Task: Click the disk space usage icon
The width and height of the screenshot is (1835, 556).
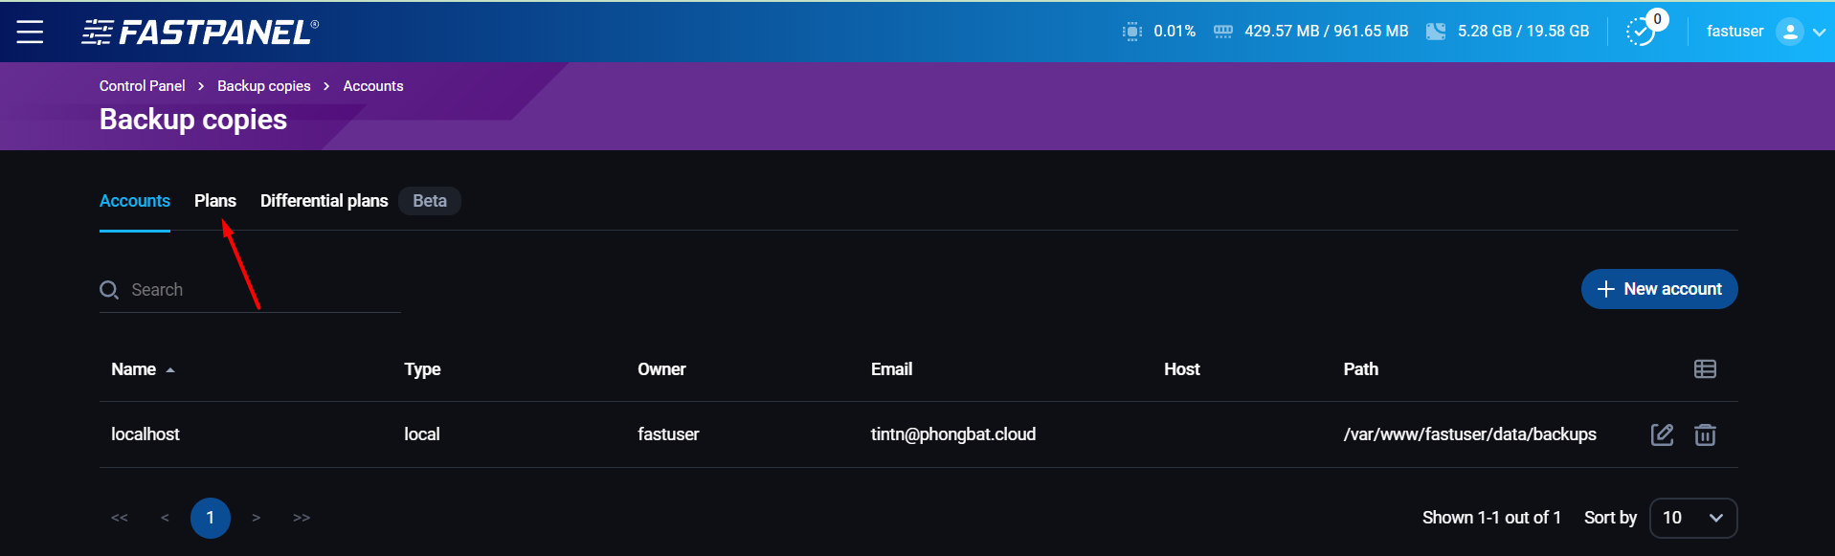Action: (1435, 32)
